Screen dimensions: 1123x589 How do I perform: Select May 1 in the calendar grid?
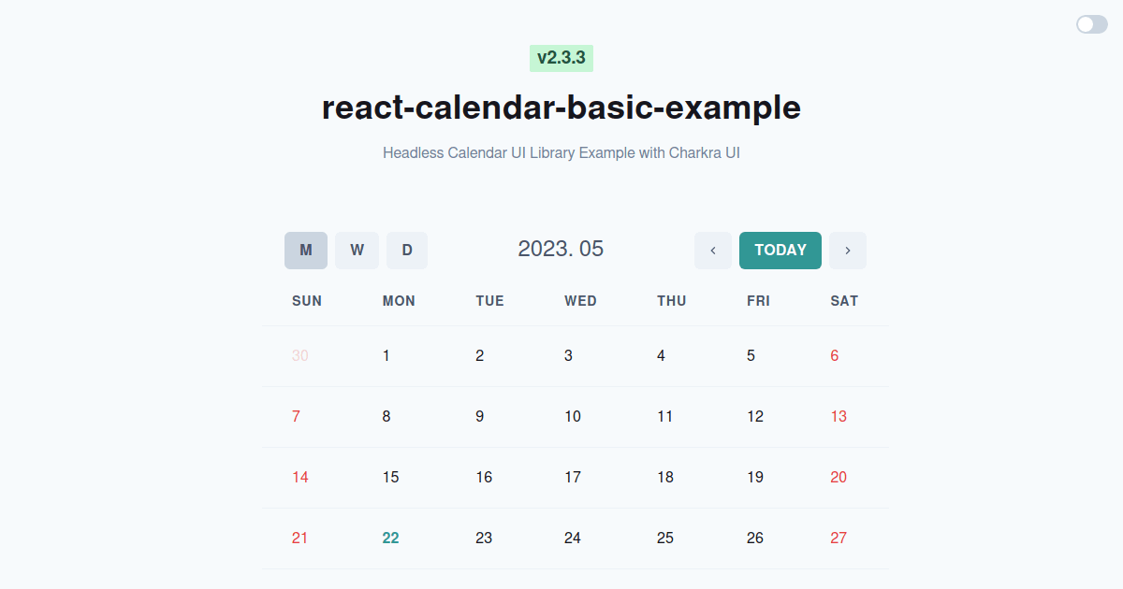[386, 355]
